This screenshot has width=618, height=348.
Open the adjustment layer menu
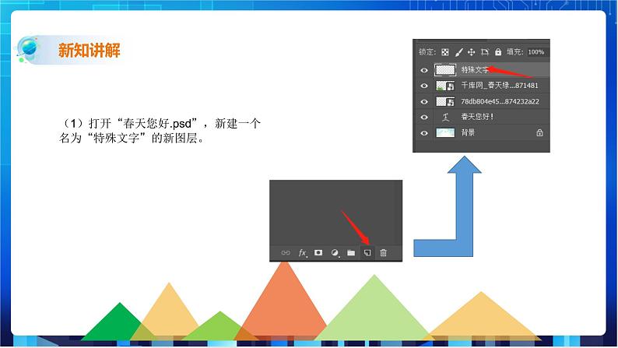(335, 253)
